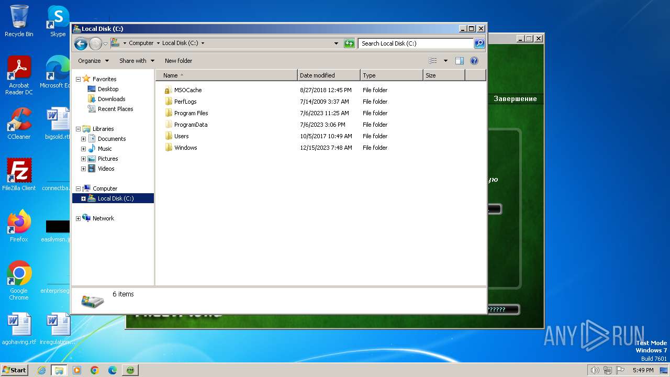Open the Share with menu
This screenshot has width=670, height=377.
[137, 61]
